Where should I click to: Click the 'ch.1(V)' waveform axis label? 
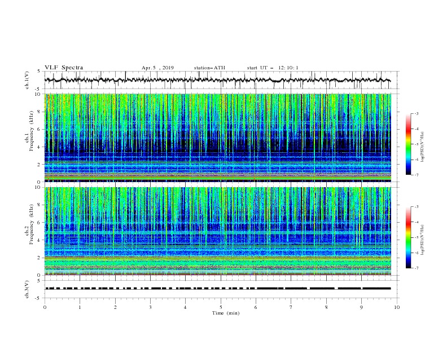(27, 80)
